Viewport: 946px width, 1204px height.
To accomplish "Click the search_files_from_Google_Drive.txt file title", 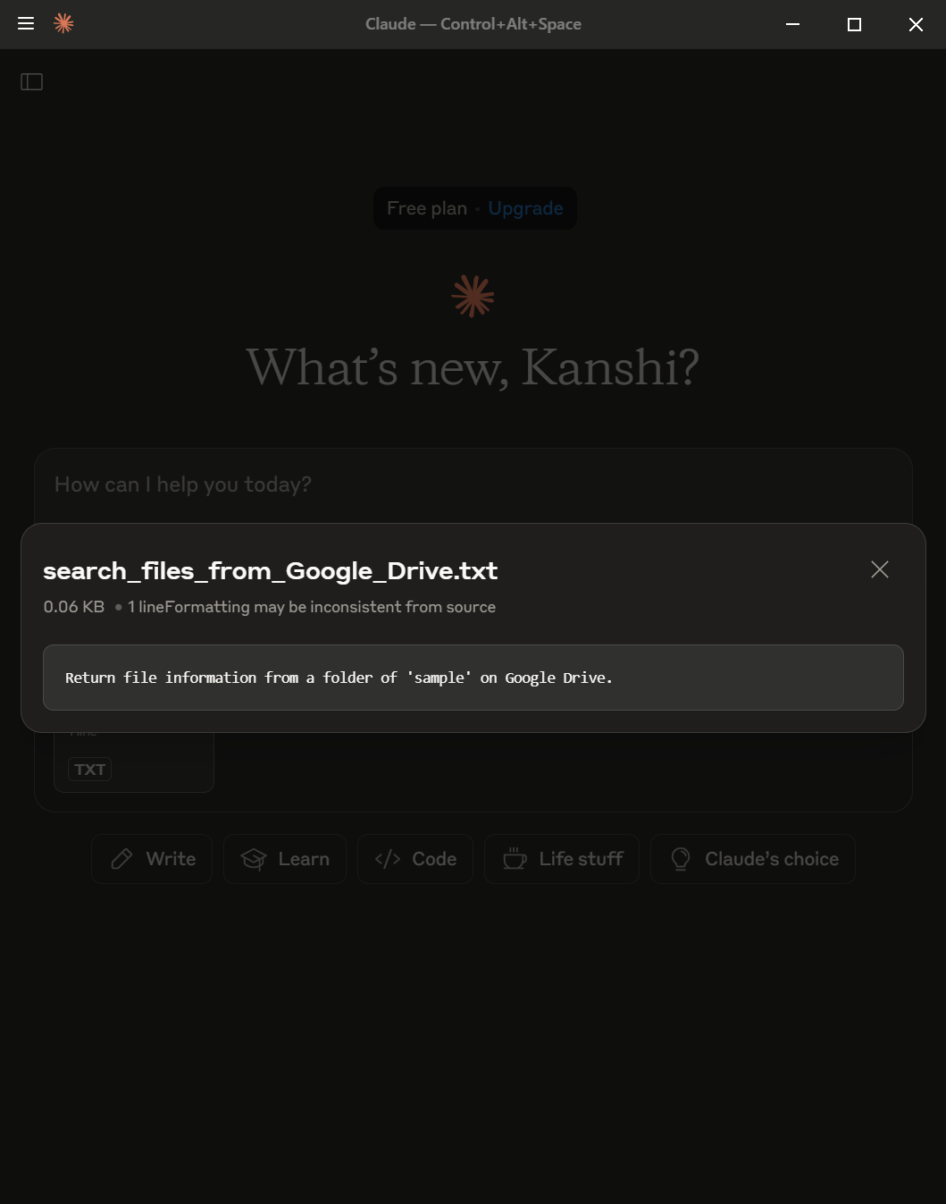I will (271, 570).
